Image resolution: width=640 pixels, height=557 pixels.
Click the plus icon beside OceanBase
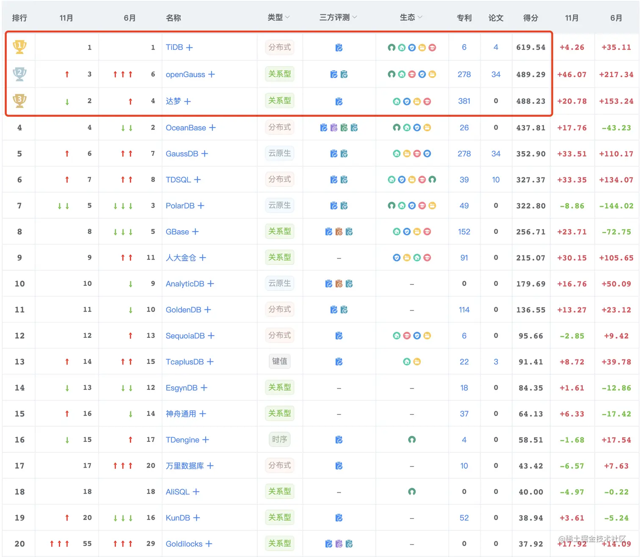pyautogui.click(x=212, y=127)
